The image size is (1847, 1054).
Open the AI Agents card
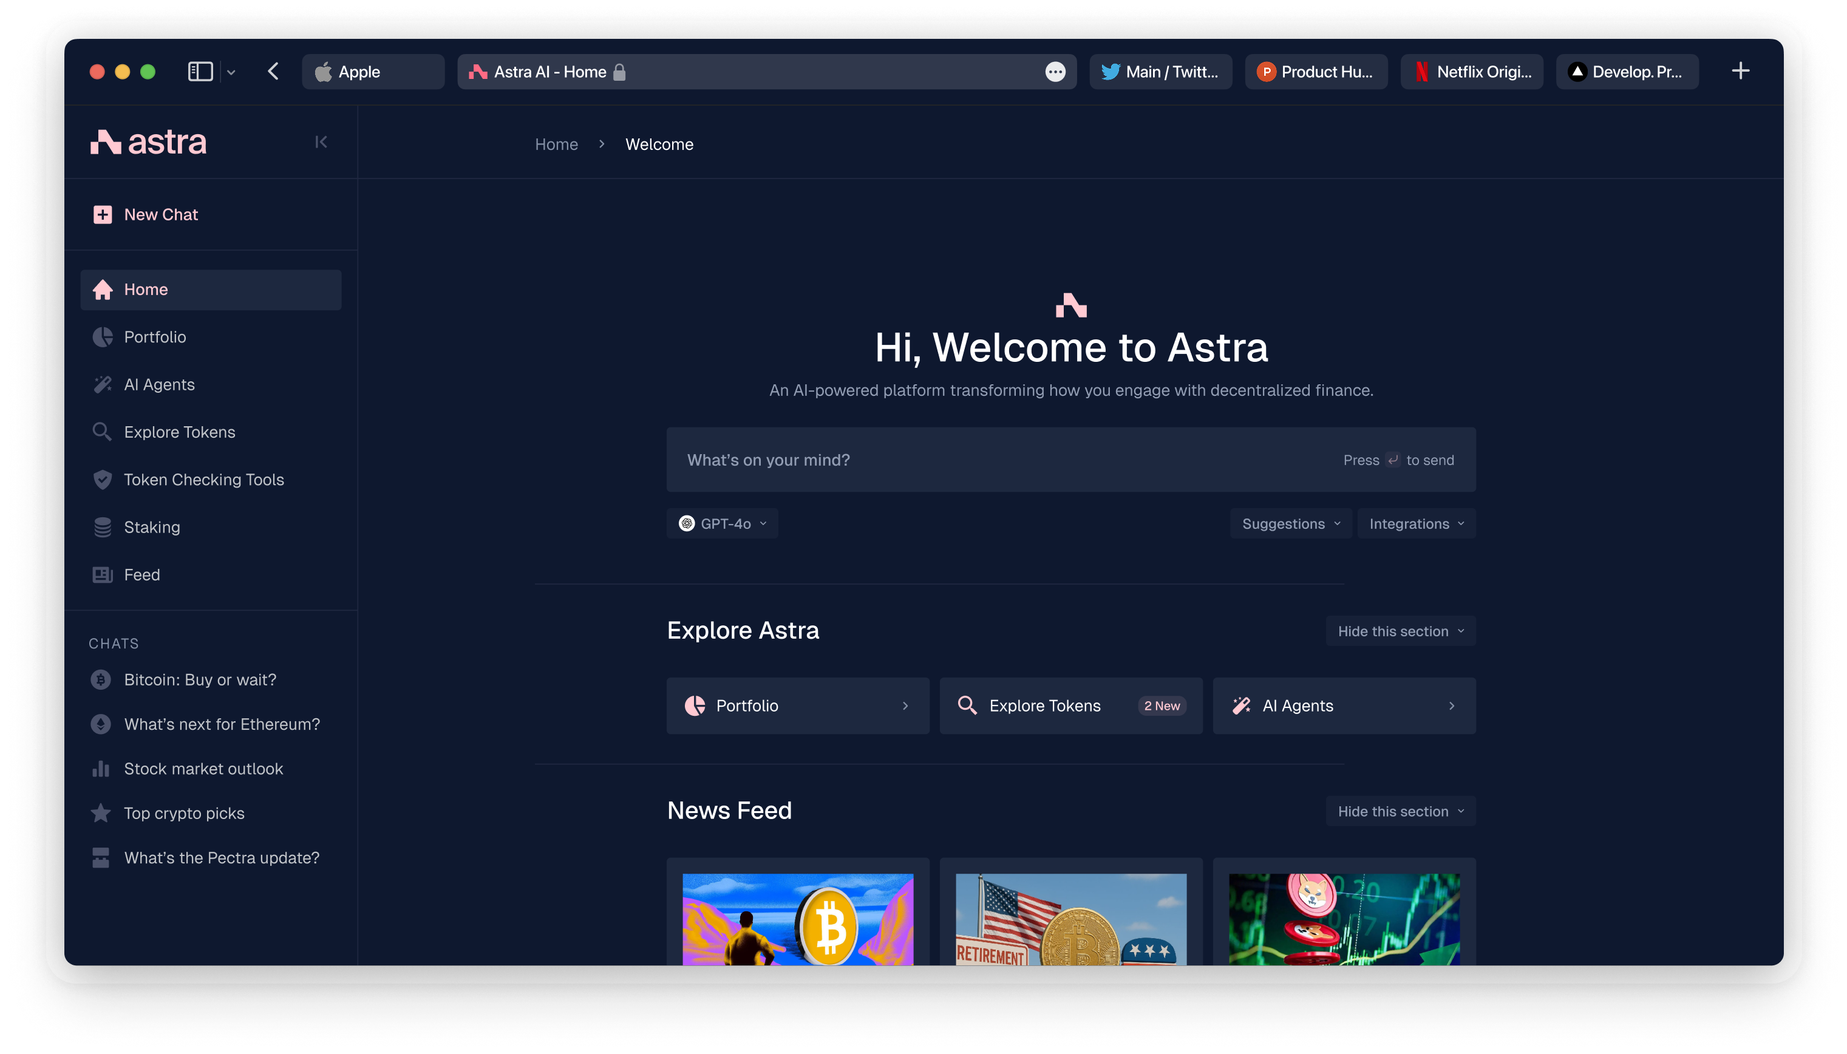click(x=1343, y=705)
